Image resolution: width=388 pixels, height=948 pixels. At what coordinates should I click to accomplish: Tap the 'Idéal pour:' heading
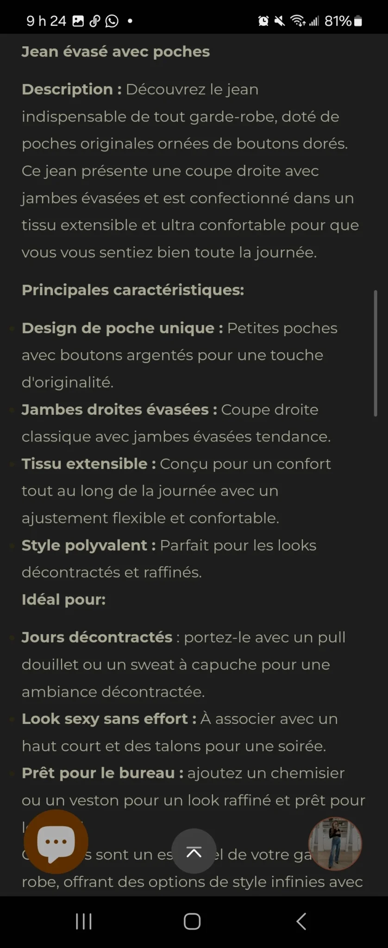(x=64, y=599)
